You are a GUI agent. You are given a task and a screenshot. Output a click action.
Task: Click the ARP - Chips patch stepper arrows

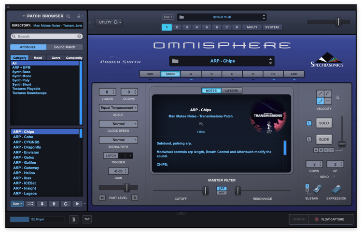point(270,61)
